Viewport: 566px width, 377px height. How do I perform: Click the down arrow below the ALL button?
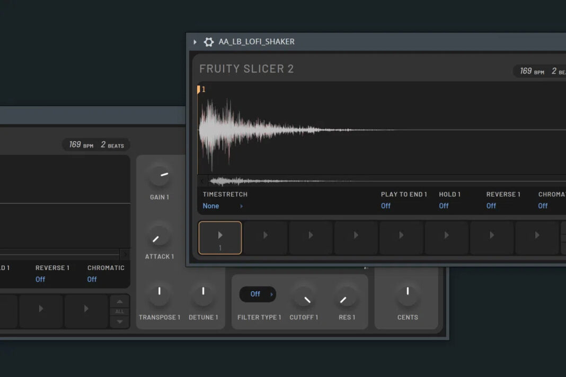click(x=120, y=321)
